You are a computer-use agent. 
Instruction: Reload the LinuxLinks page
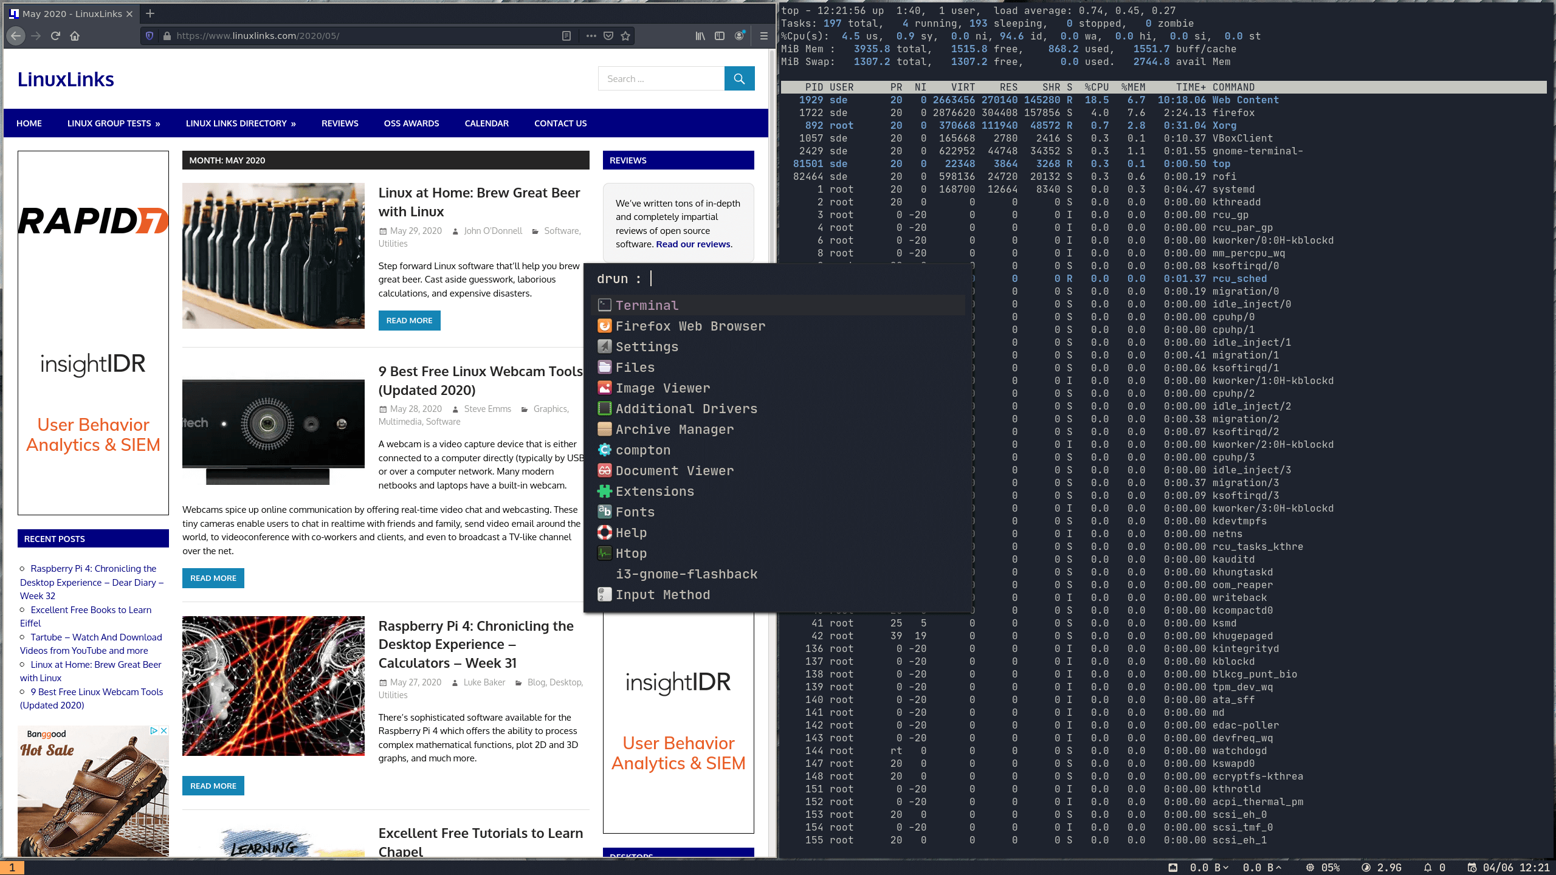[55, 36]
